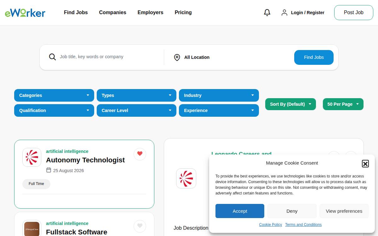
Task: Select the Full Time tag
Action: [36, 184]
